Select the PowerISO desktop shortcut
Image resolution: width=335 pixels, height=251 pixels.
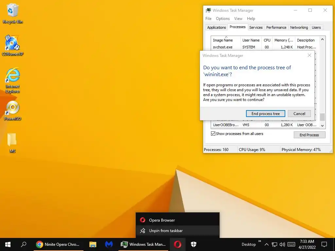pyautogui.click(x=12, y=110)
